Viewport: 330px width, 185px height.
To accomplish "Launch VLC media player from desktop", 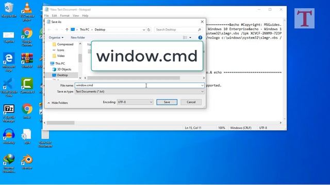I will coord(27,11).
